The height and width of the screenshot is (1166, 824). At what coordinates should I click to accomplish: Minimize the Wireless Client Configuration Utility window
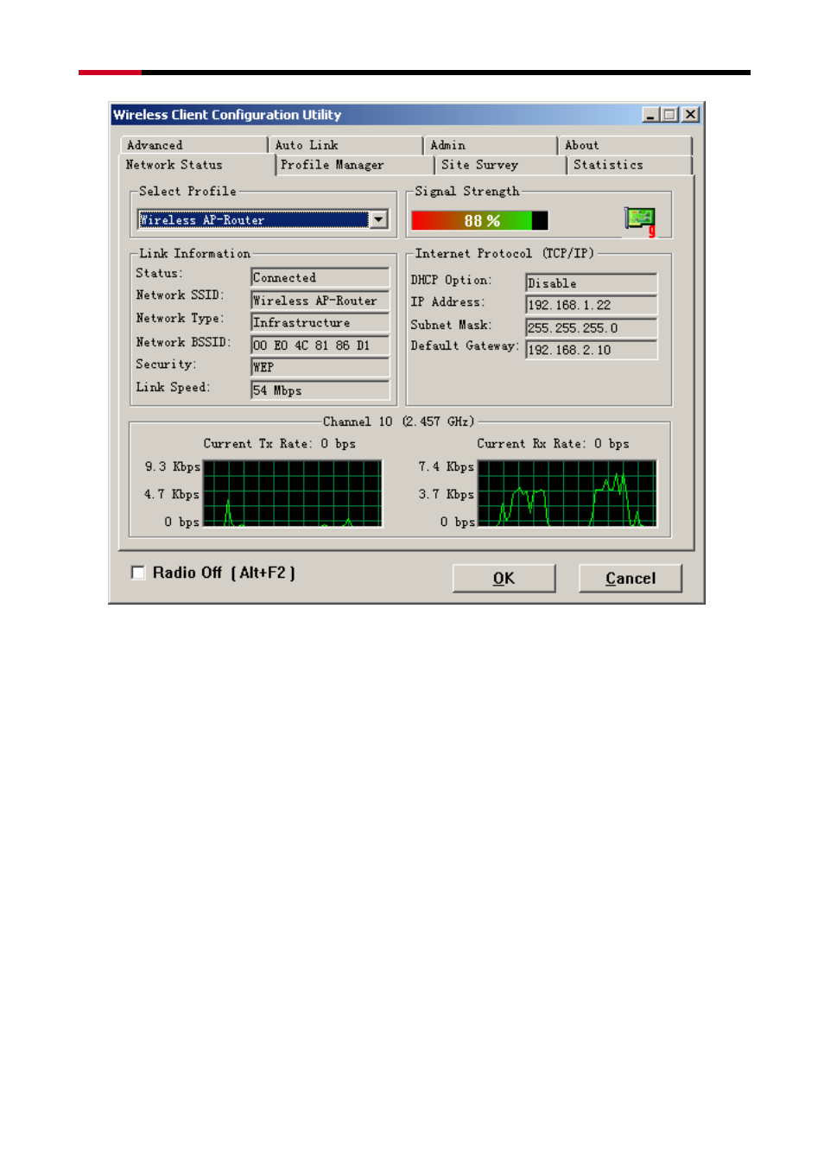pos(651,114)
